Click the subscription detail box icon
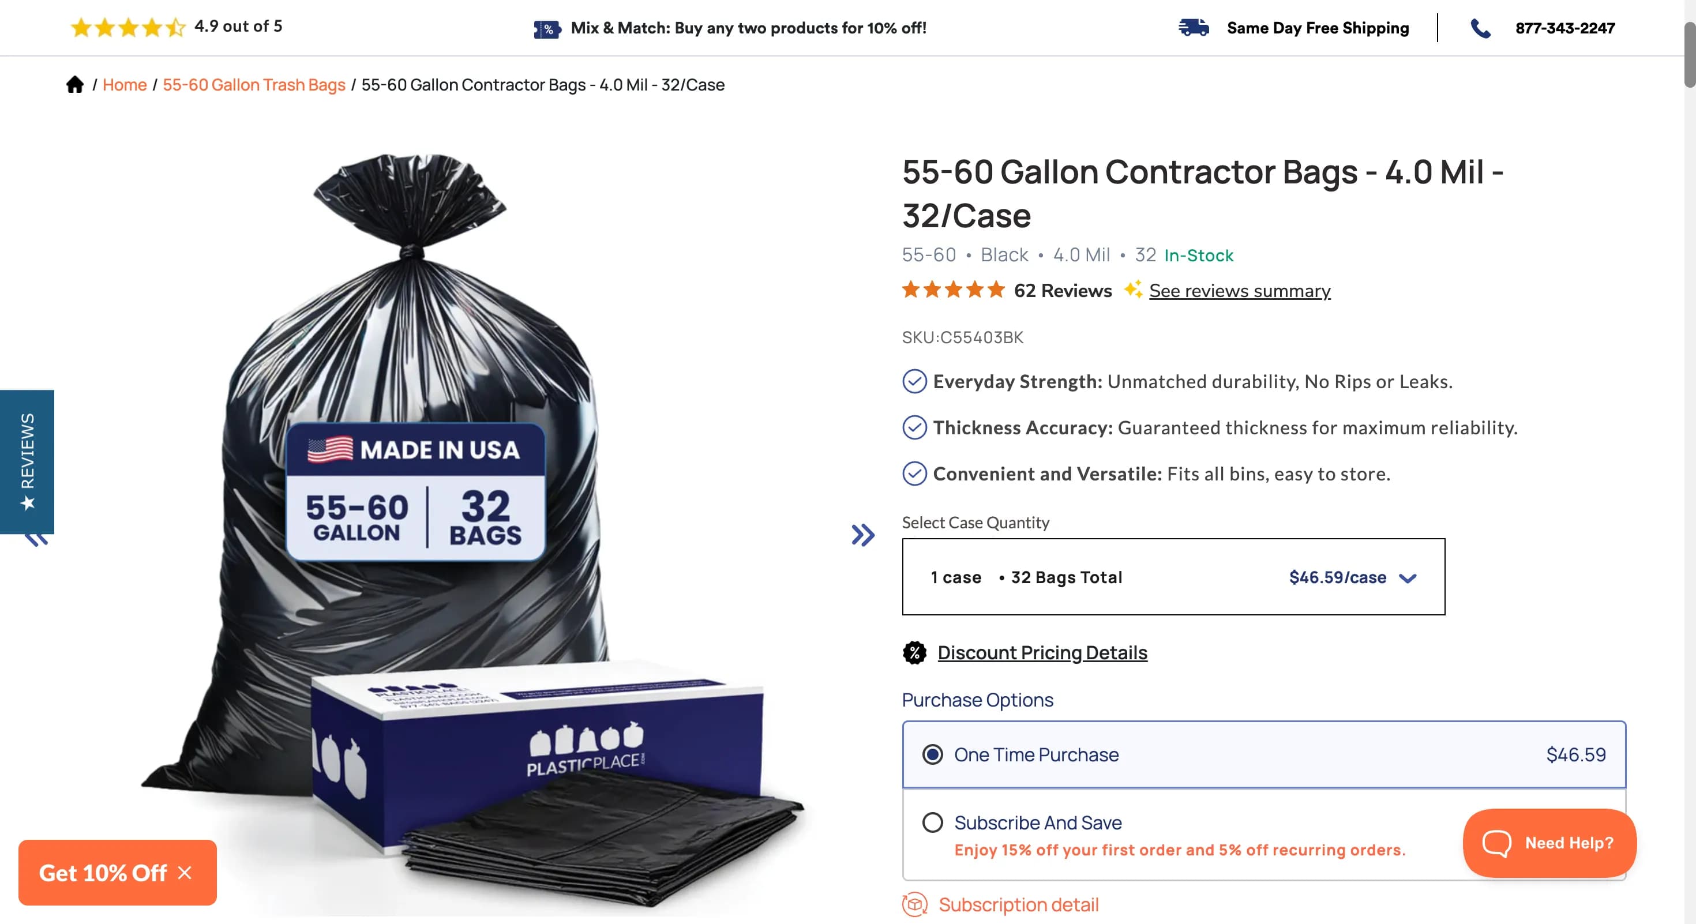1696x924 pixels. (914, 904)
